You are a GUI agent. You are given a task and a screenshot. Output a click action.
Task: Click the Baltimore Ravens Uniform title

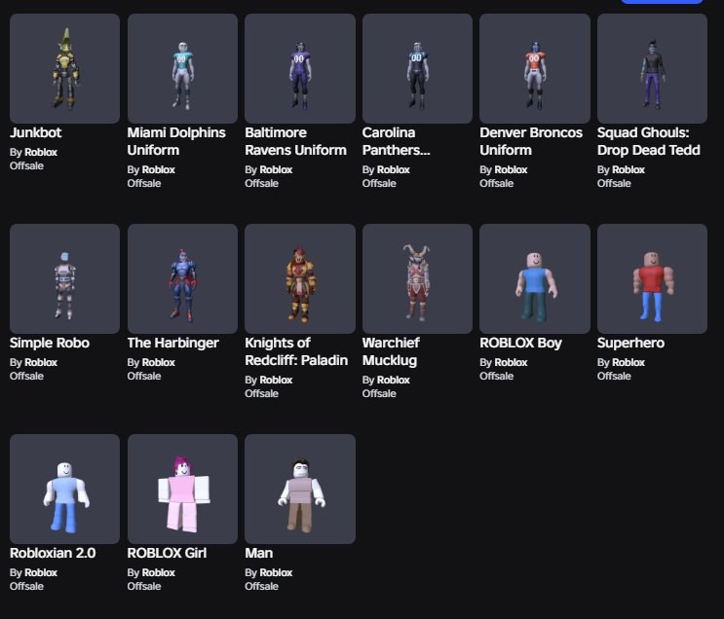[295, 141]
